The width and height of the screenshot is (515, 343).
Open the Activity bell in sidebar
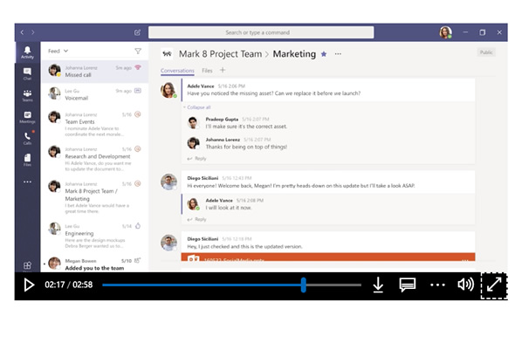[x=27, y=51]
